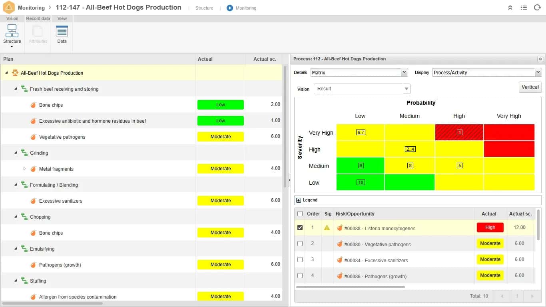Open the list view icon at top right
546x307 pixels.
524,8
